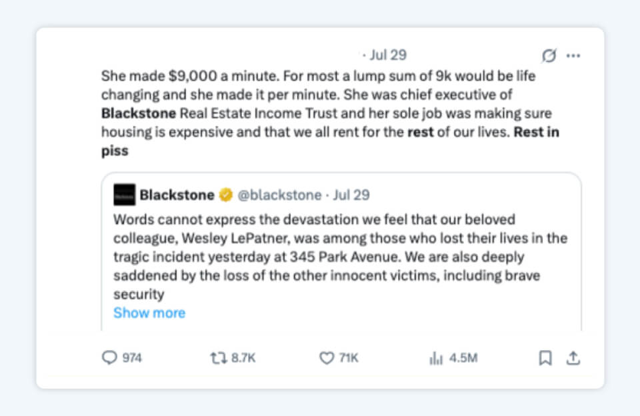Click the top post's Jul 29 date
Screen dimensions: 640x416
(x=388, y=55)
